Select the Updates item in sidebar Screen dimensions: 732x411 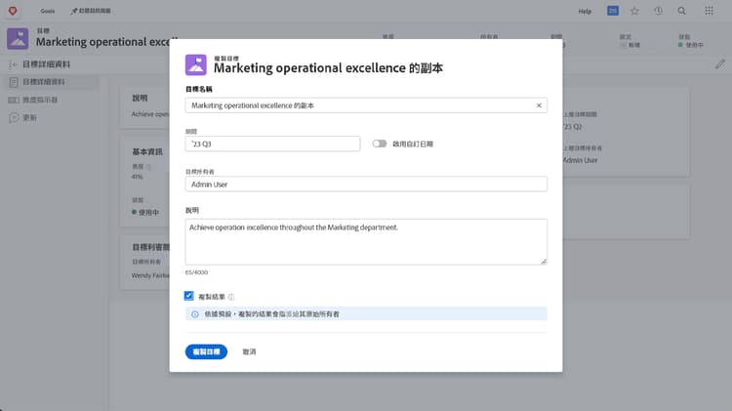point(22,118)
